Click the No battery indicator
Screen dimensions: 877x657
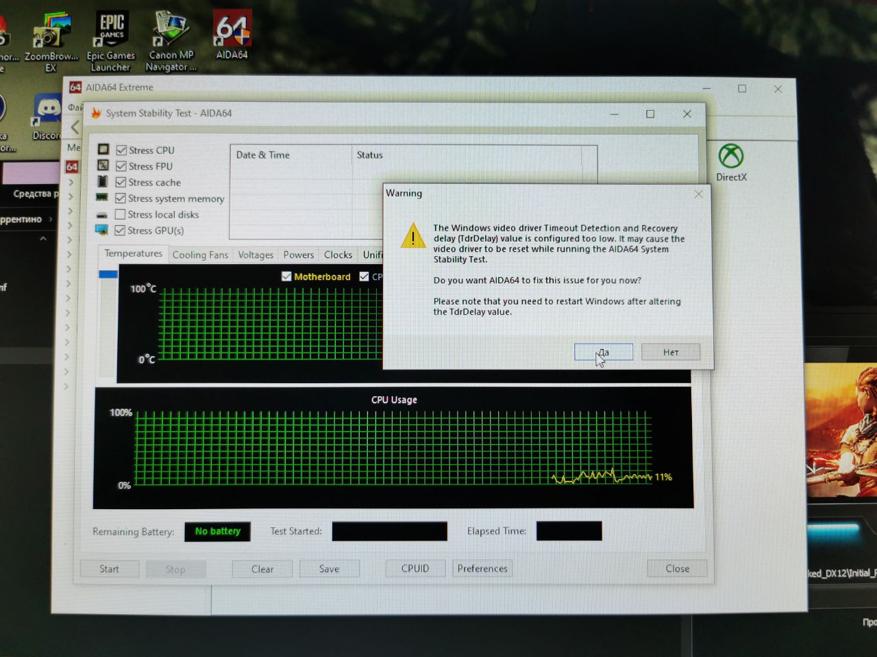pos(217,531)
